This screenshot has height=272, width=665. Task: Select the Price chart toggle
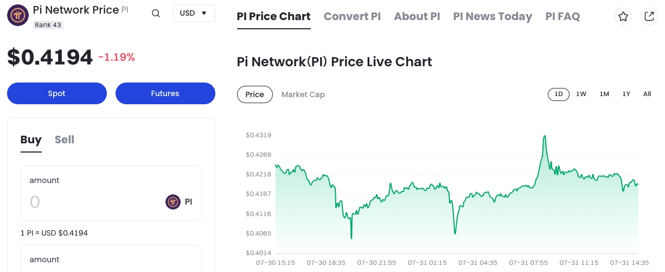(x=254, y=94)
